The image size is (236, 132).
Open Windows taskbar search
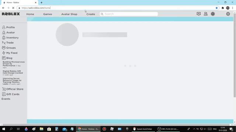(x=11, y=129)
